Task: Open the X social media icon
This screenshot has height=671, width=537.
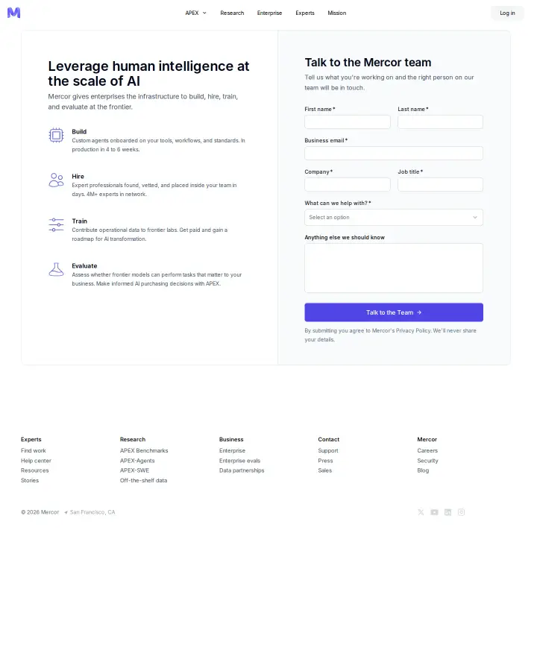Action: (x=421, y=512)
